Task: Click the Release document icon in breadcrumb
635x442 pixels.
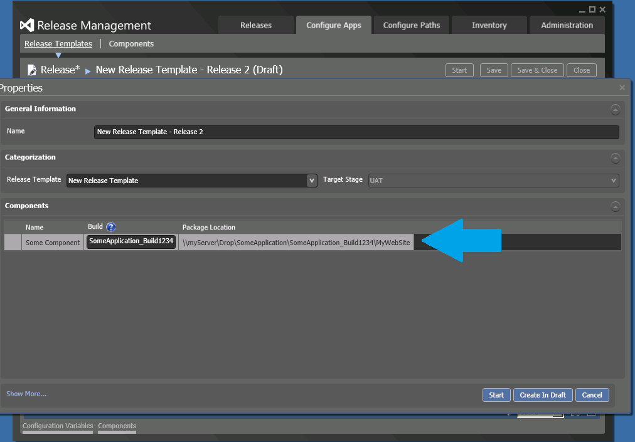Action: [x=32, y=70]
